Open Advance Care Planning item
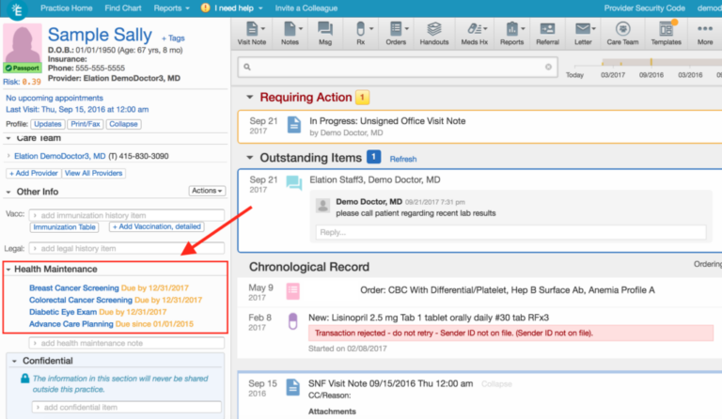The height and width of the screenshot is (419, 722). click(71, 324)
